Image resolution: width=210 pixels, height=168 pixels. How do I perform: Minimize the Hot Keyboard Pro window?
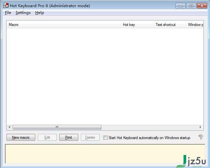point(180,6)
